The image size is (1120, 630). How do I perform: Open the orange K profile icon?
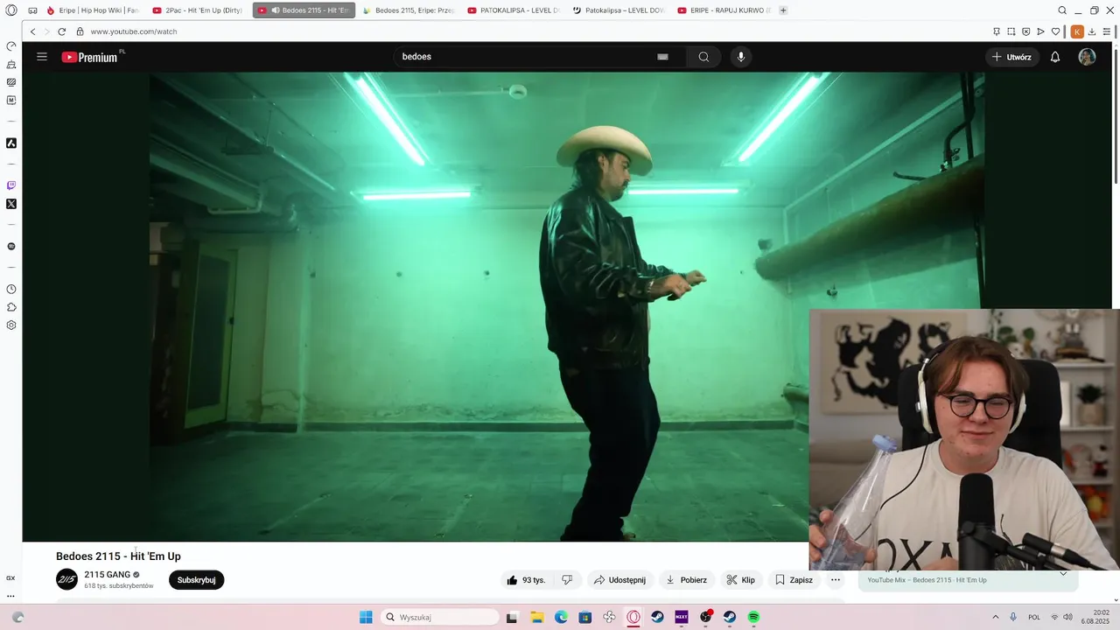pyautogui.click(x=1077, y=31)
